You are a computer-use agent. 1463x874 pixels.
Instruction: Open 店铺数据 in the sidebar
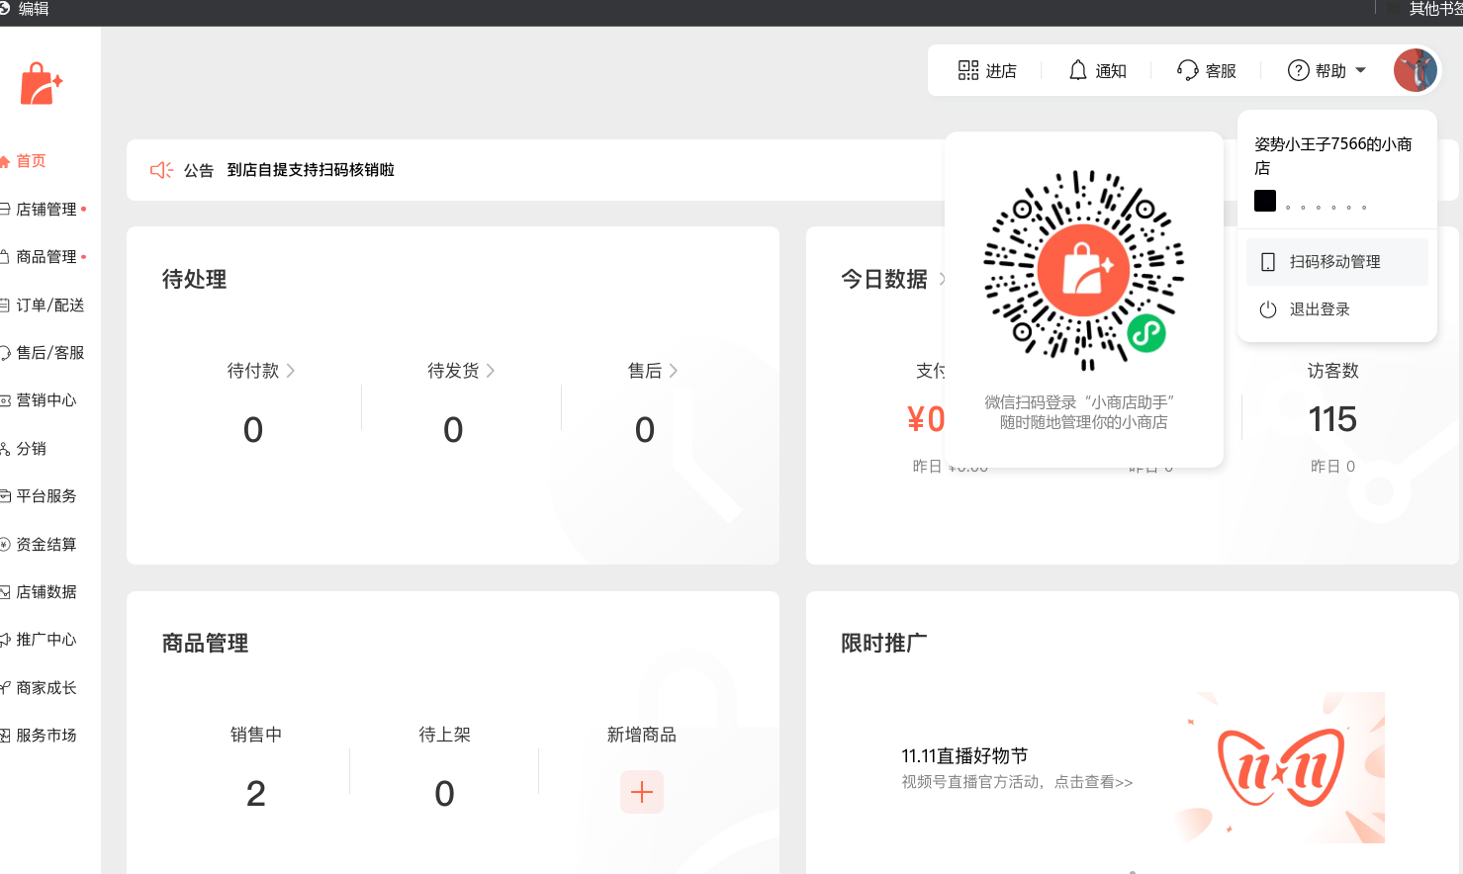point(46,591)
